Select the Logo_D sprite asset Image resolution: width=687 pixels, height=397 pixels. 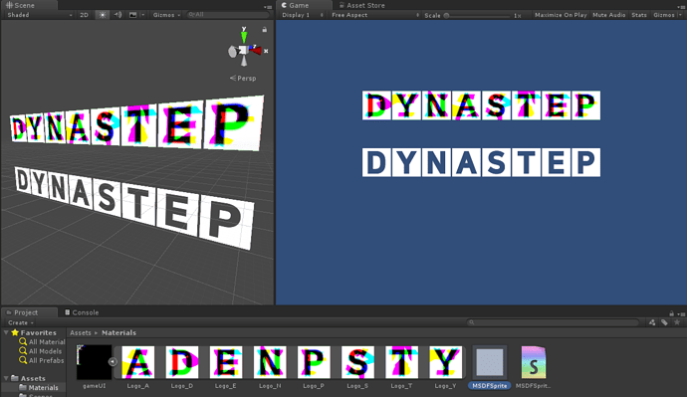182,362
